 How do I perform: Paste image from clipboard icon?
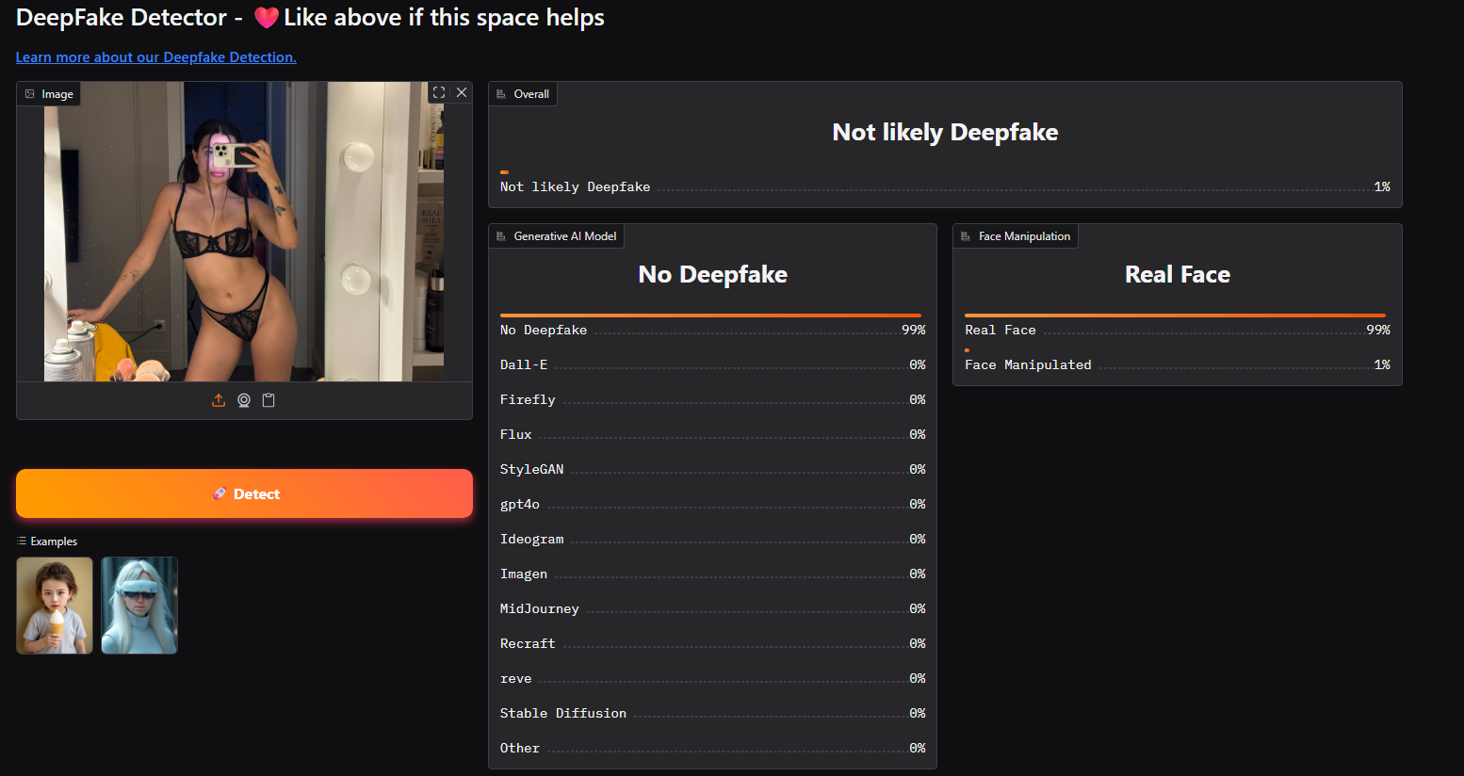coord(268,400)
